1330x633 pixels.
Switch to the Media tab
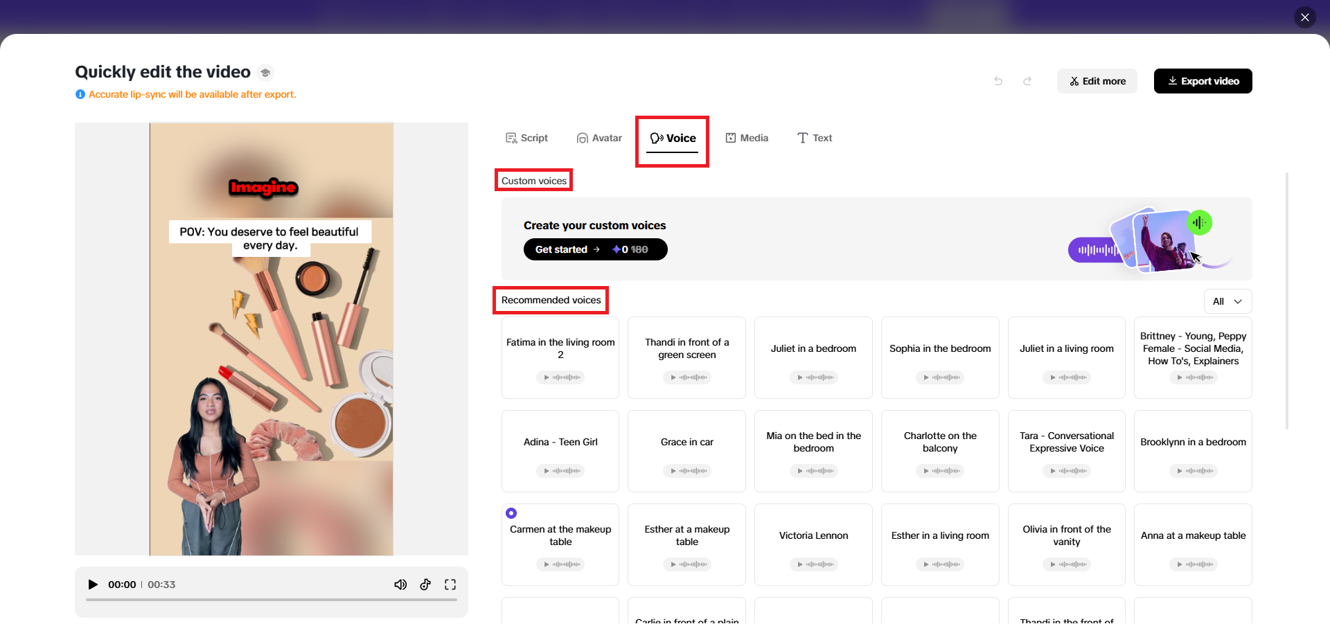747,138
